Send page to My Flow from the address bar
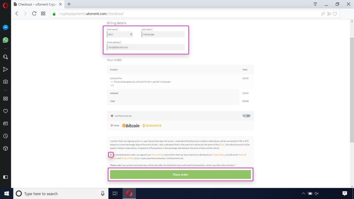 pos(329,14)
